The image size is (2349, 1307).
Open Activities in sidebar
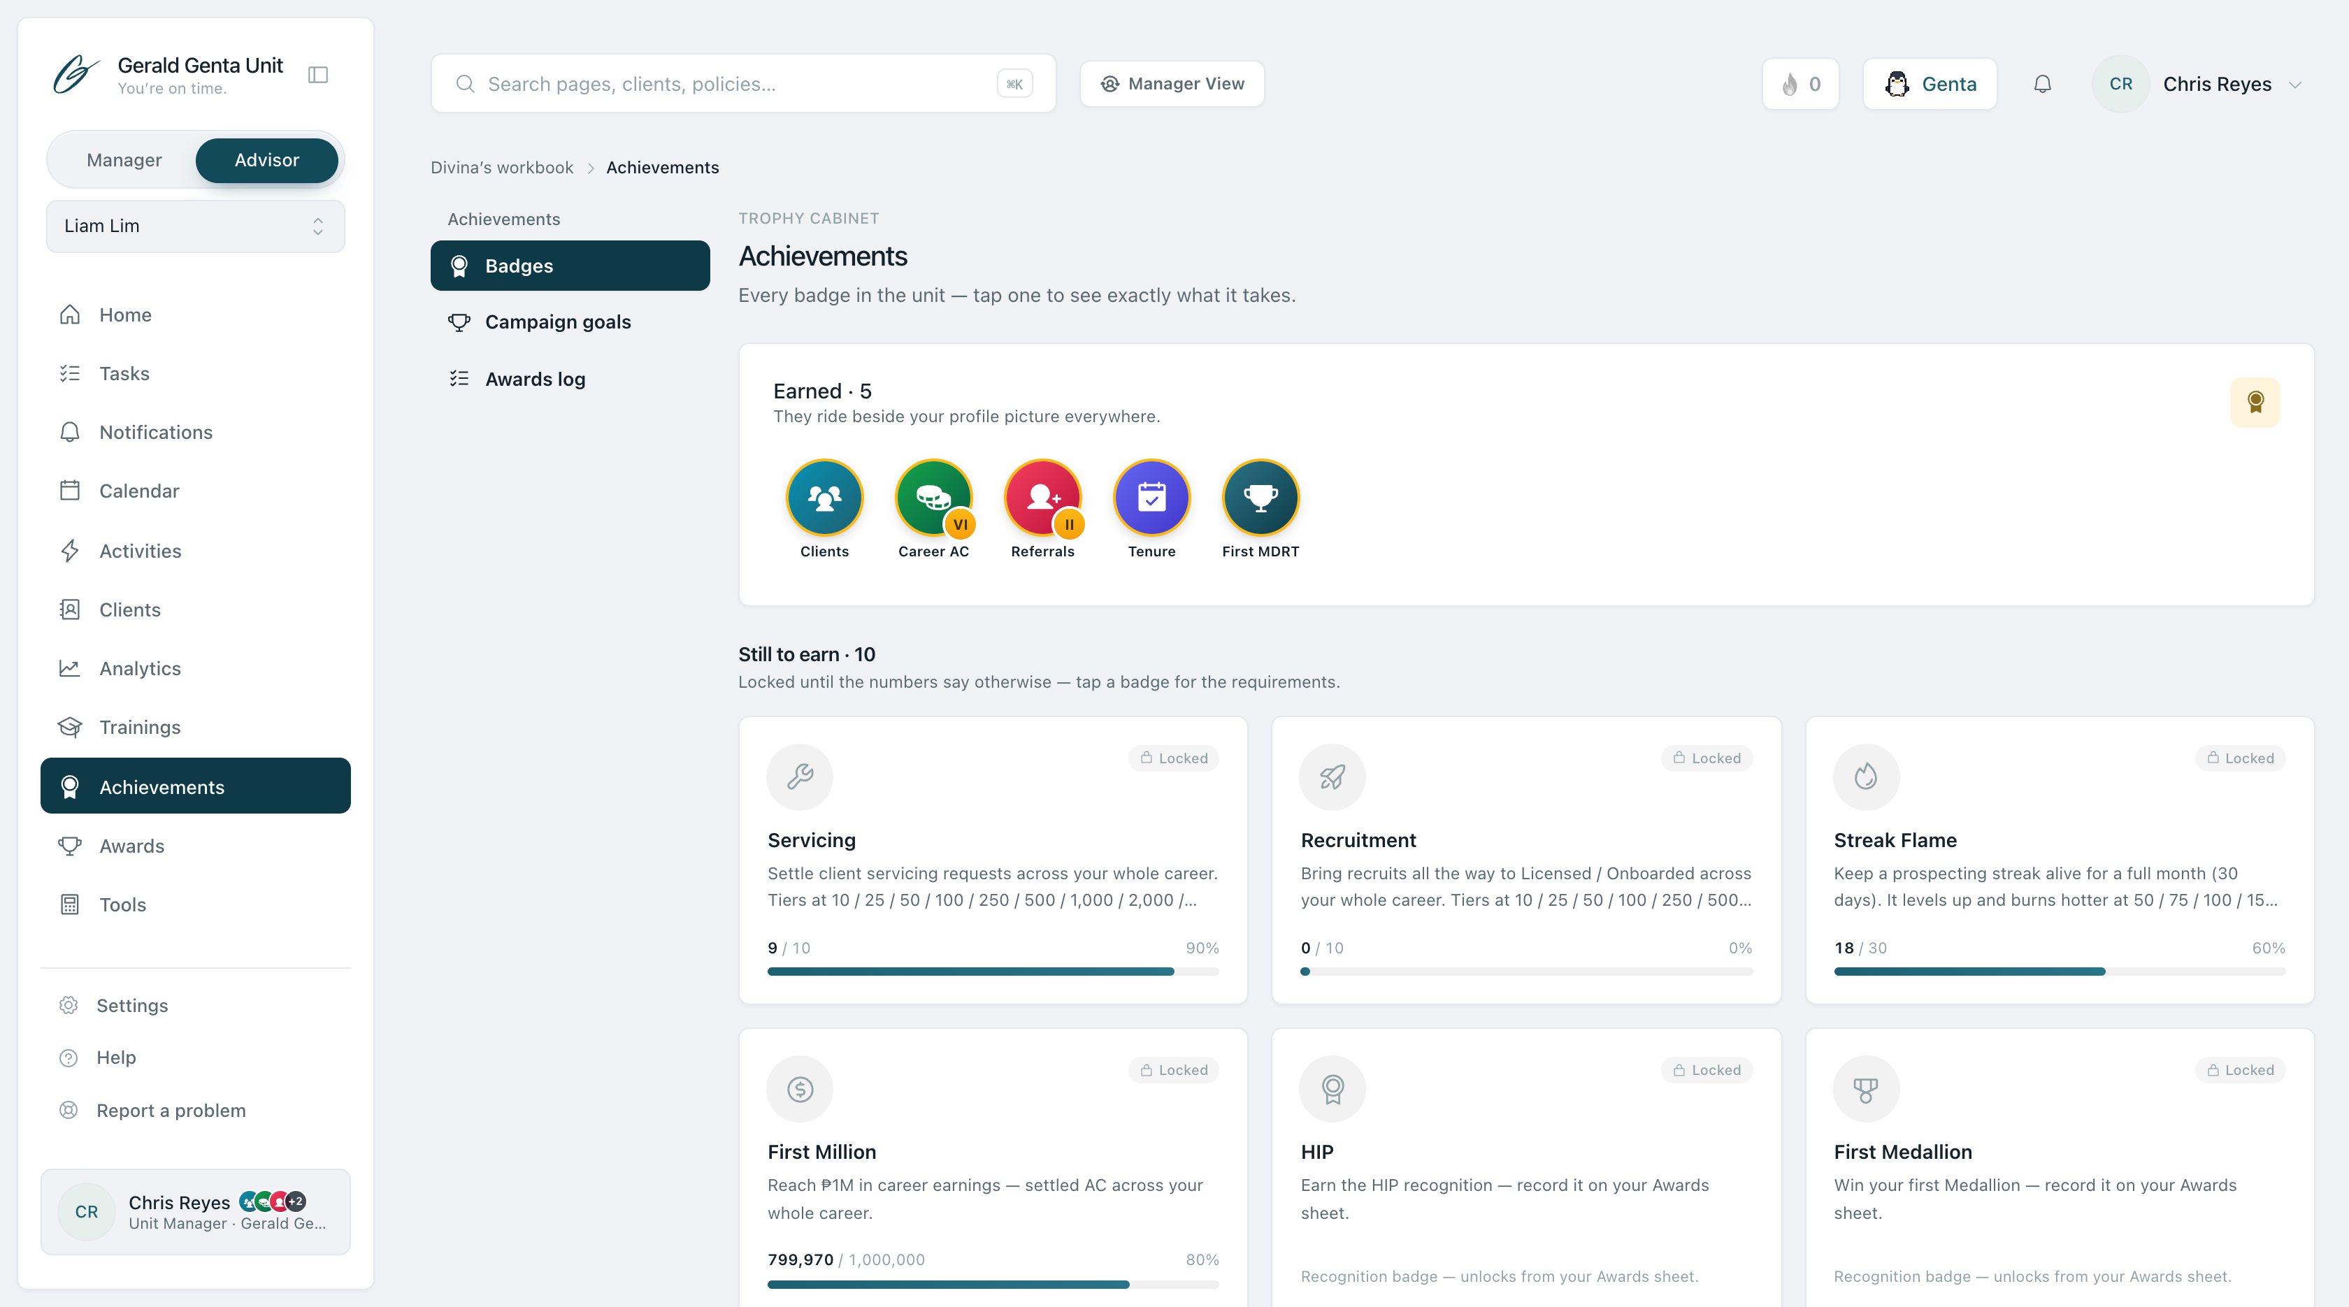[195, 551]
